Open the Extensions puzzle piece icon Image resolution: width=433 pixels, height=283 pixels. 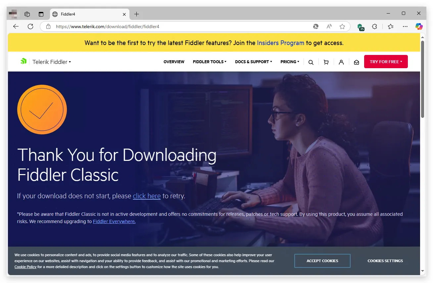(x=374, y=26)
